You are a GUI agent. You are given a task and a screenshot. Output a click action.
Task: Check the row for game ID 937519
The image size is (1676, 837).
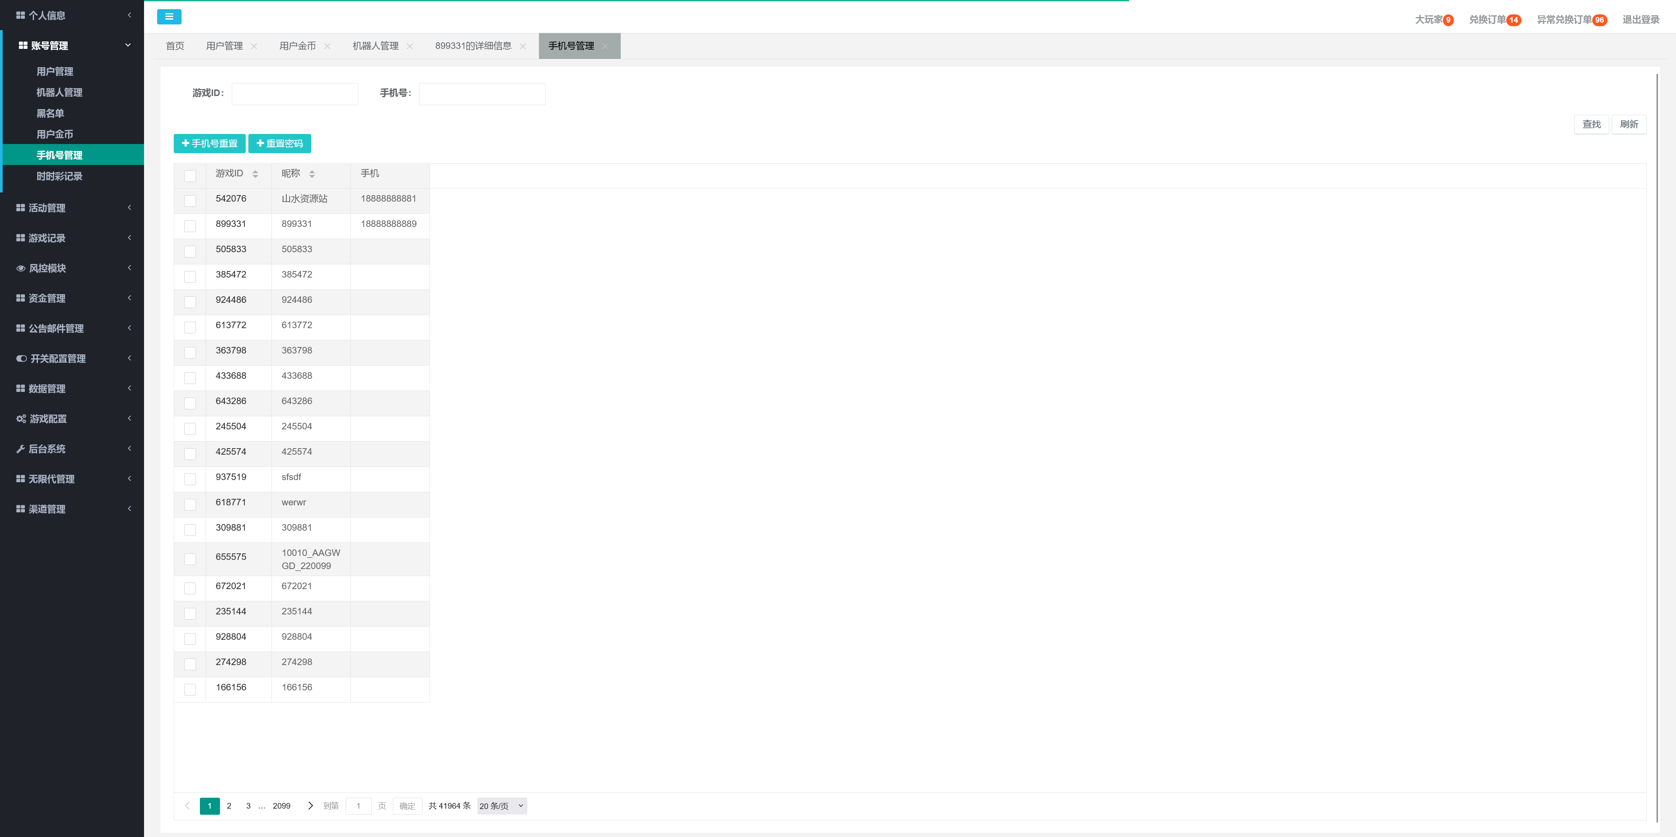190,479
